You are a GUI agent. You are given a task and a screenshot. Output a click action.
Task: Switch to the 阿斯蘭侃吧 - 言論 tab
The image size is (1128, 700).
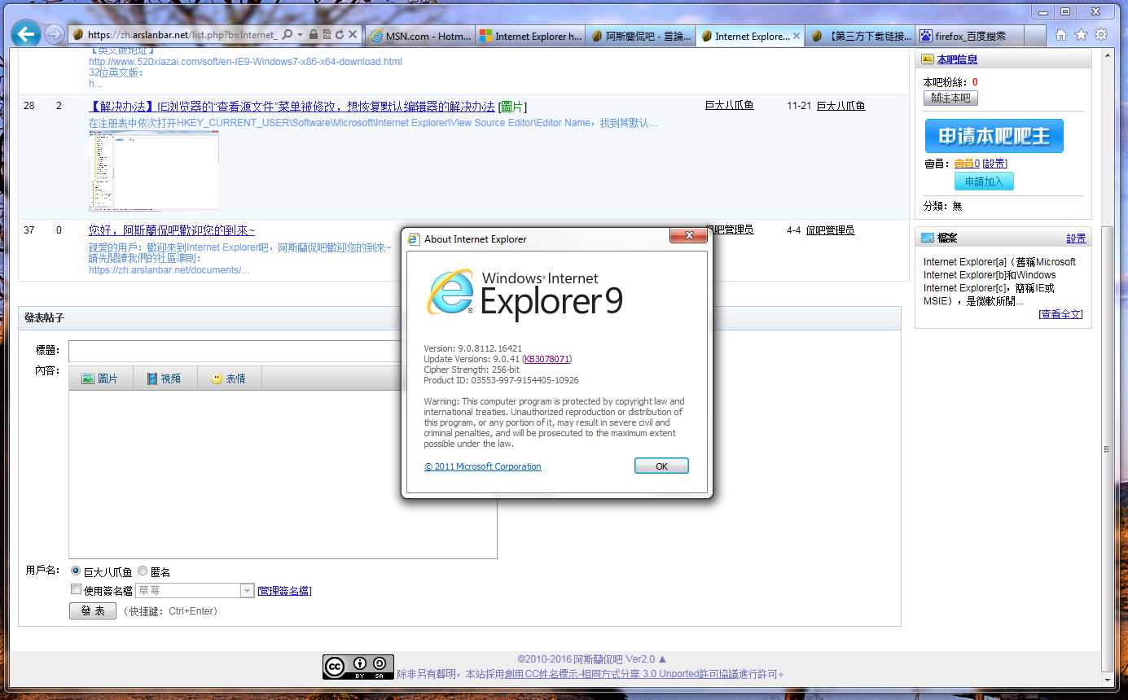640,36
